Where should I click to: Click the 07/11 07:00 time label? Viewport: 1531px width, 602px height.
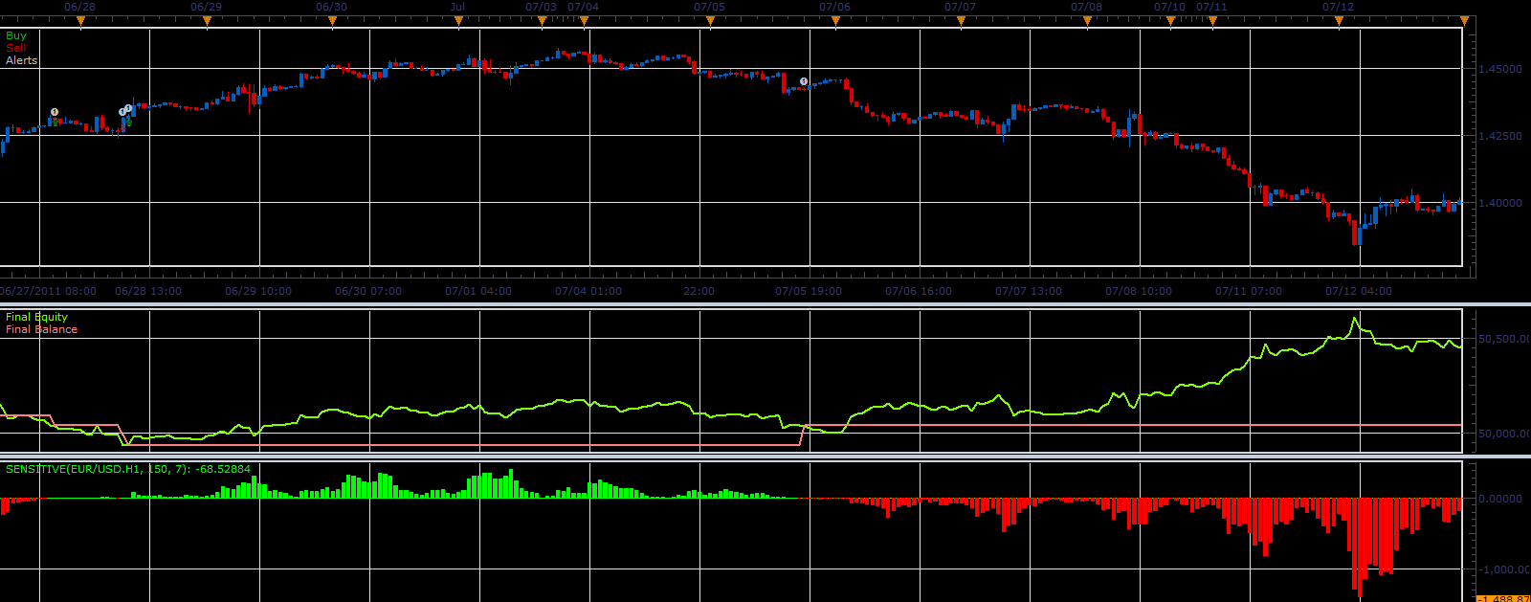(1249, 291)
